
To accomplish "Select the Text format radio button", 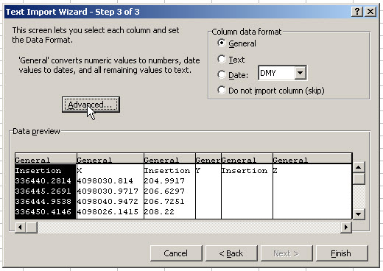I will [222, 59].
